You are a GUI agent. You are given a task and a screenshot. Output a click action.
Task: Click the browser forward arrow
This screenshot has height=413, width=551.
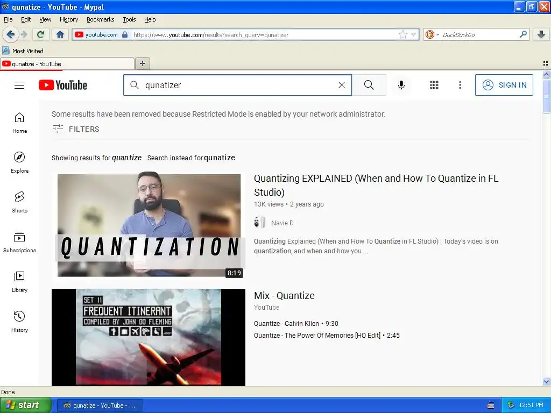[24, 34]
